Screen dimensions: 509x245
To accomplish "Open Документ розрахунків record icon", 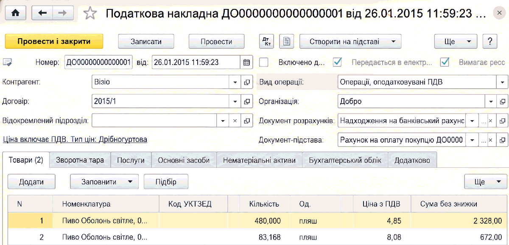I will [502, 121].
